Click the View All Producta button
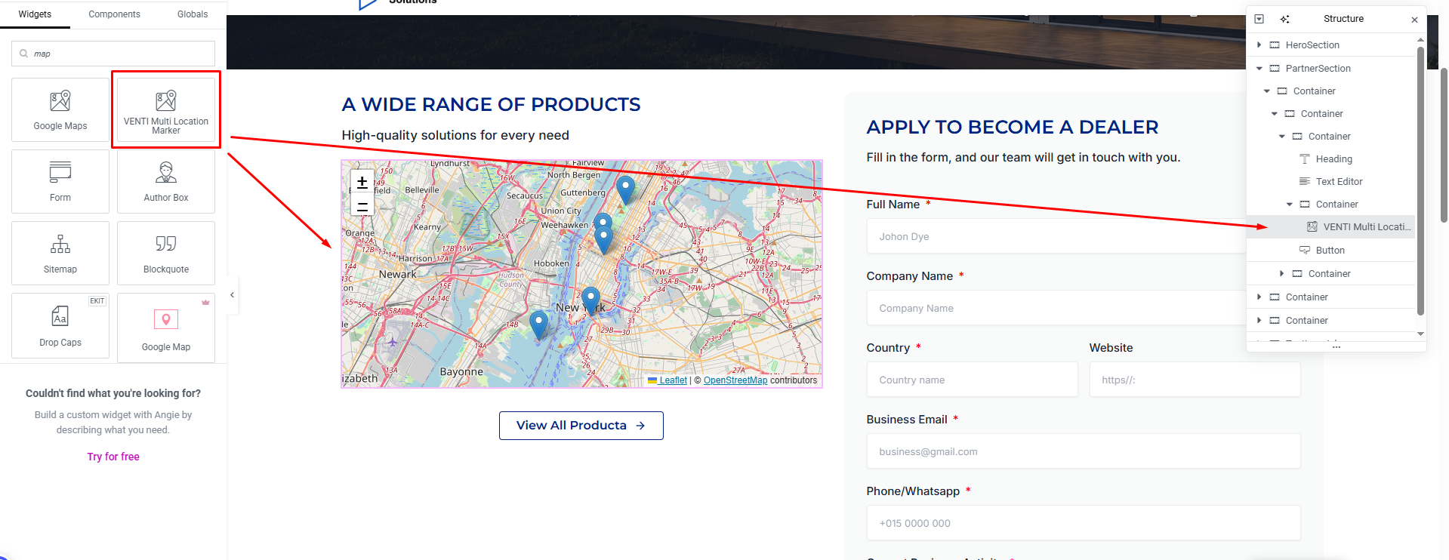Screen dimensions: 1449x560 click(x=581, y=426)
